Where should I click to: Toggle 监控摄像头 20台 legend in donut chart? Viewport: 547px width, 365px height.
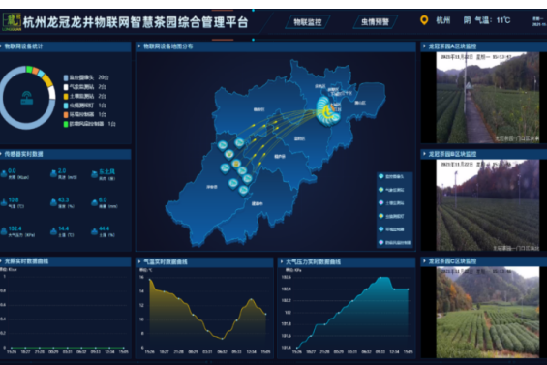86,77
